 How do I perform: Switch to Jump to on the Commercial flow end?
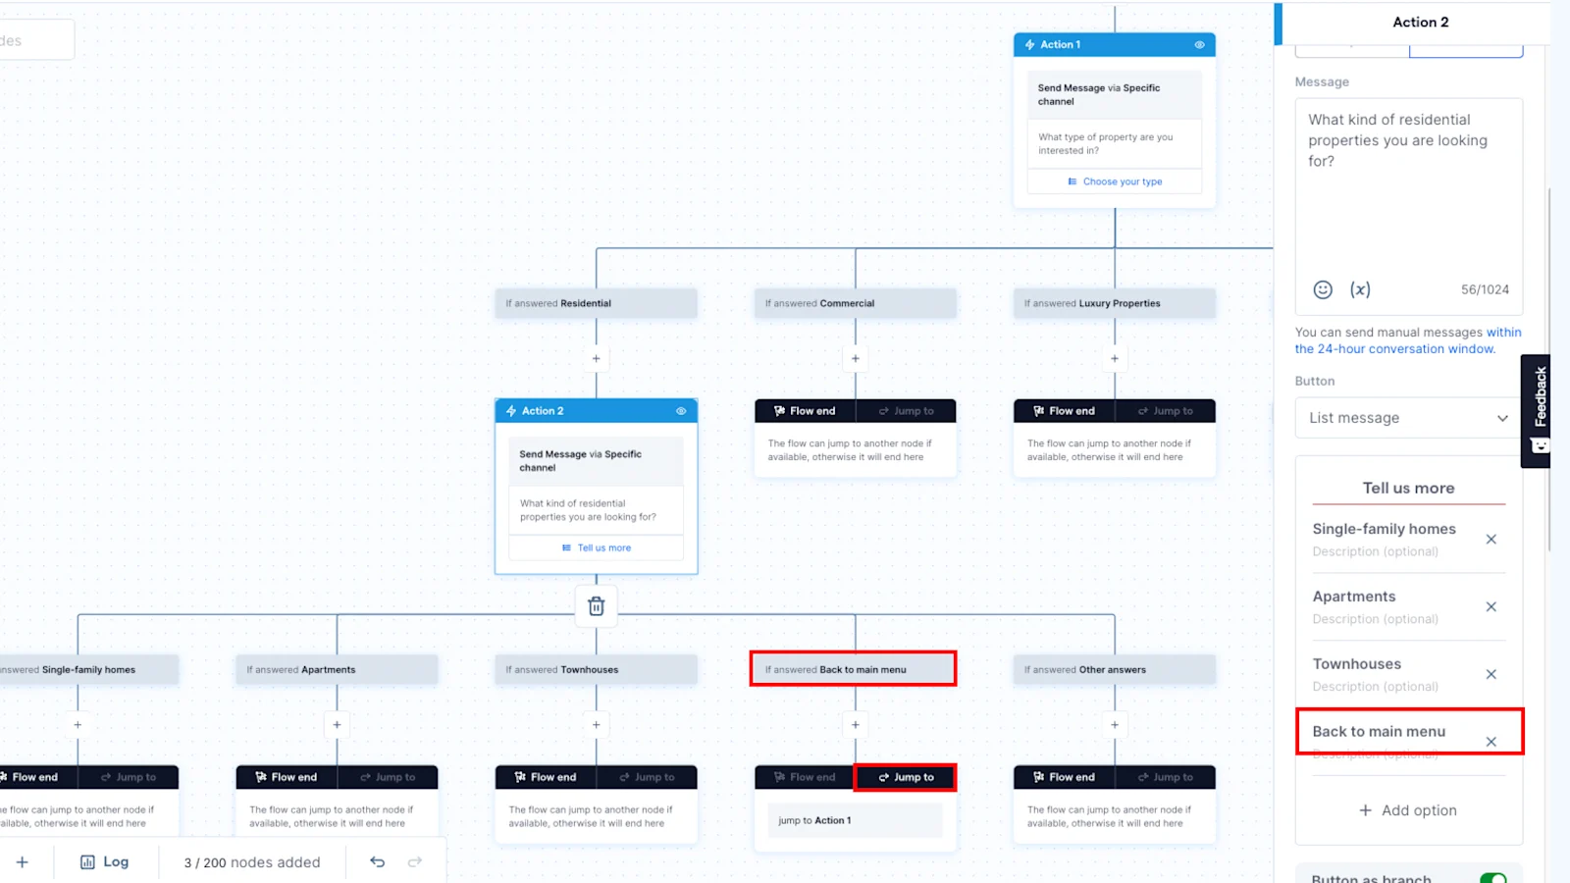pos(906,410)
